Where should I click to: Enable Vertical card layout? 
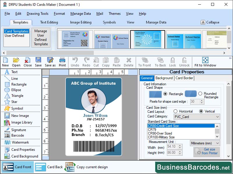point(201,112)
